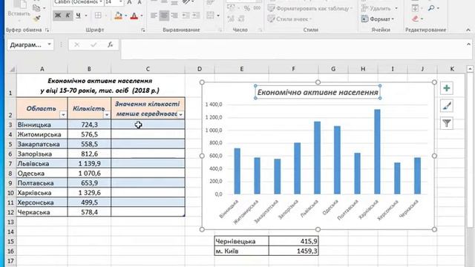Open Merge cells dropdown arrow
The width and height of the screenshot is (475, 267).
[218, 15]
